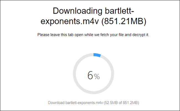Image resolution: width=180 pixels, height=111 pixels.
Task: Click the blue progress arc segment
Action: point(97,55)
